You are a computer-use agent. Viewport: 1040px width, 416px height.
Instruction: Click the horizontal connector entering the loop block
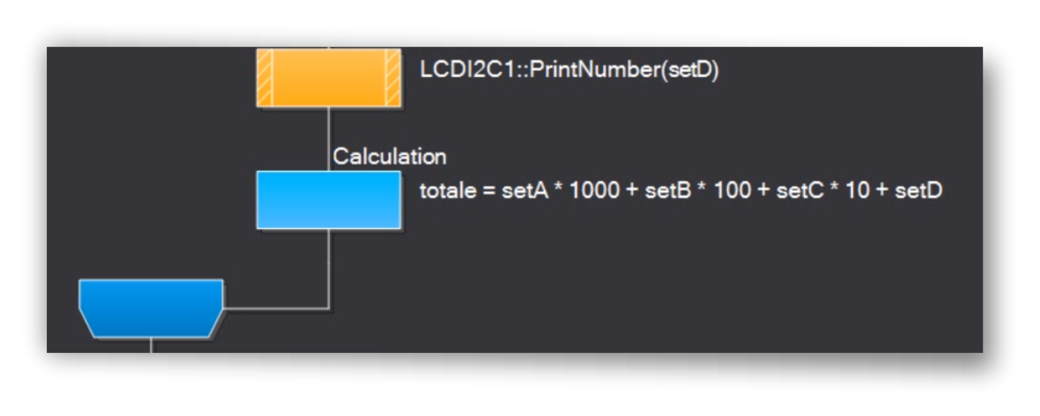(x=276, y=308)
